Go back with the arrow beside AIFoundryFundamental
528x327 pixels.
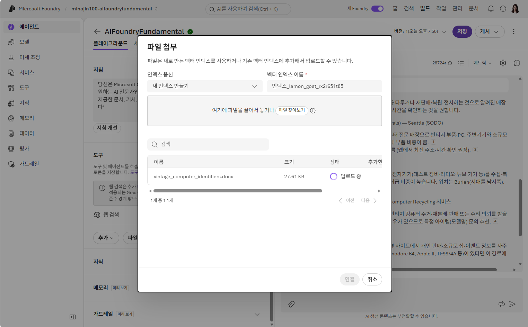point(97,31)
